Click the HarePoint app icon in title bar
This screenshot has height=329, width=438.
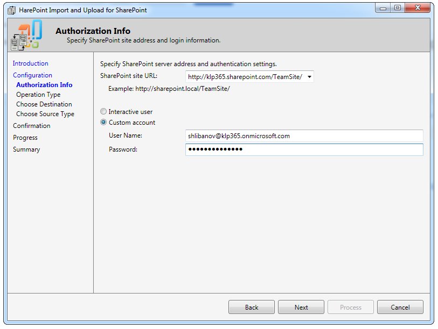[11, 10]
